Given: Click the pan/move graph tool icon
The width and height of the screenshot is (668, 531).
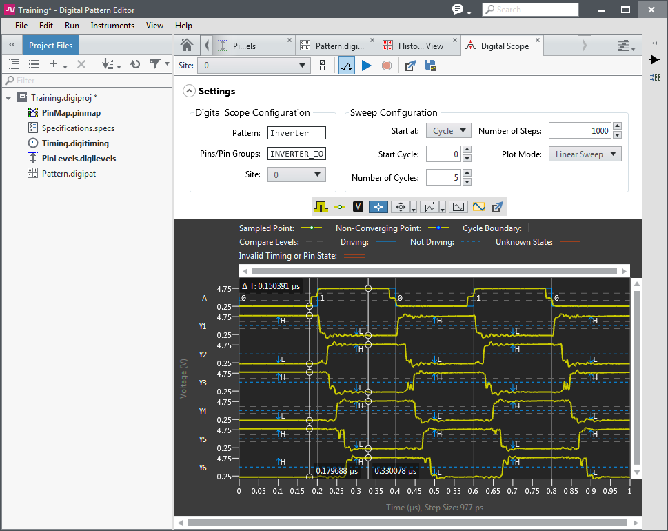Looking at the screenshot, I should coord(401,207).
